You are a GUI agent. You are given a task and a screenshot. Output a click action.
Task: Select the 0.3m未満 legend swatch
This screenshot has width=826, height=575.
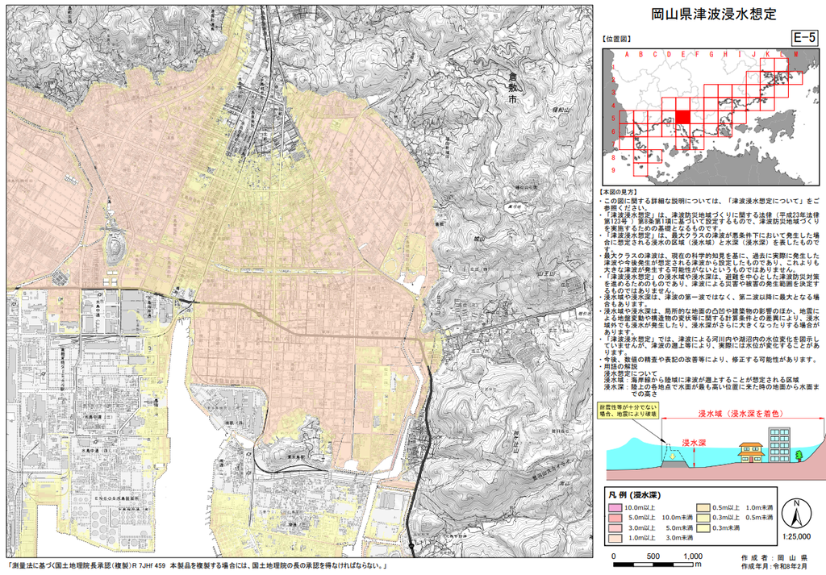tap(703, 527)
